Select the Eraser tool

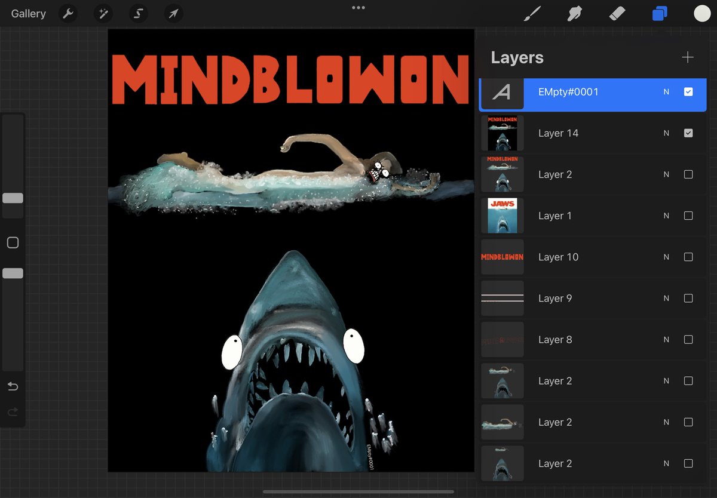pyautogui.click(x=617, y=13)
